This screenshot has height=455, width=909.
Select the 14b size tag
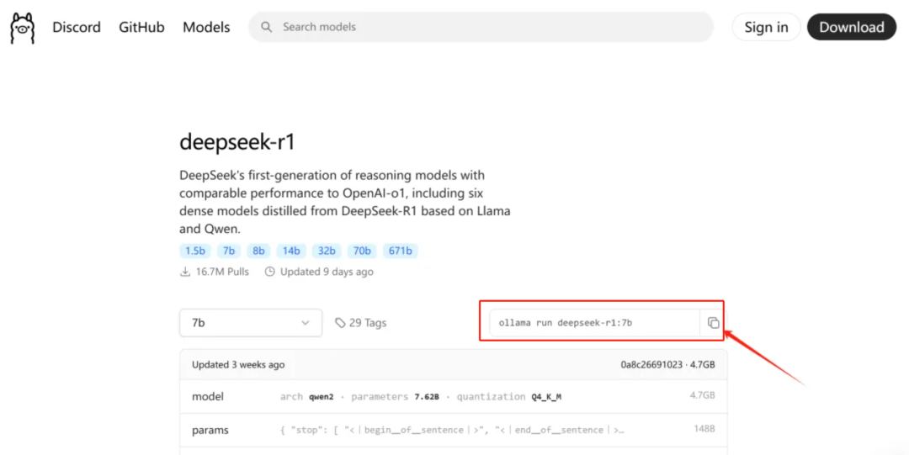point(291,251)
